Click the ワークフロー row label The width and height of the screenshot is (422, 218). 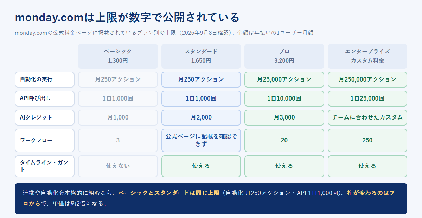coord(45,140)
